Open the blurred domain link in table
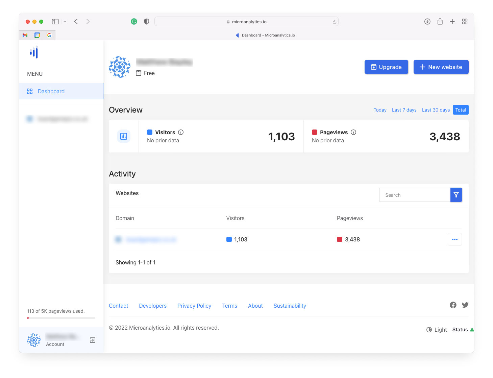 [151, 239]
